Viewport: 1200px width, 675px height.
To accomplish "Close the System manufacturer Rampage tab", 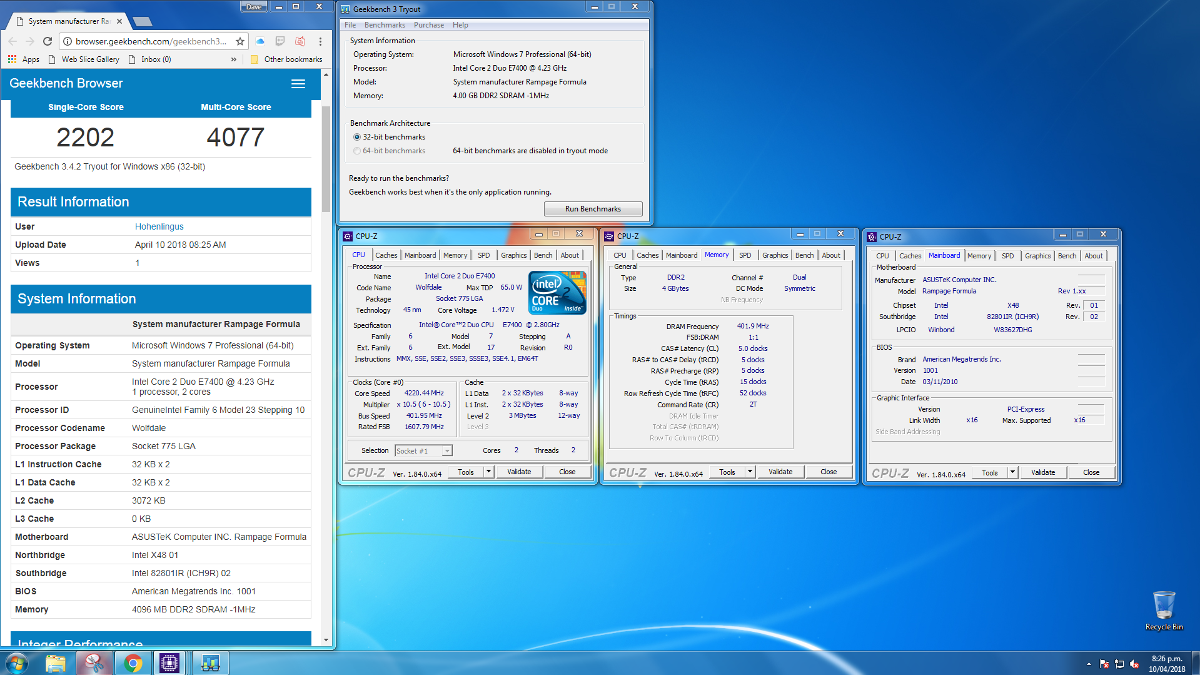I will (119, 21).
